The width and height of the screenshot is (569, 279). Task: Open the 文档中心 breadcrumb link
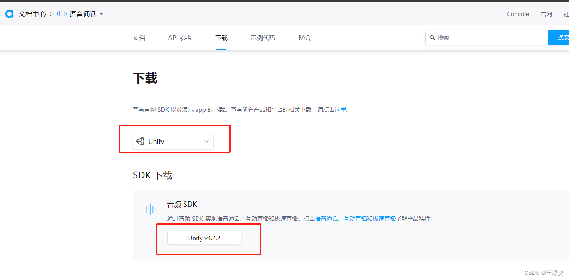click(32, 14)
